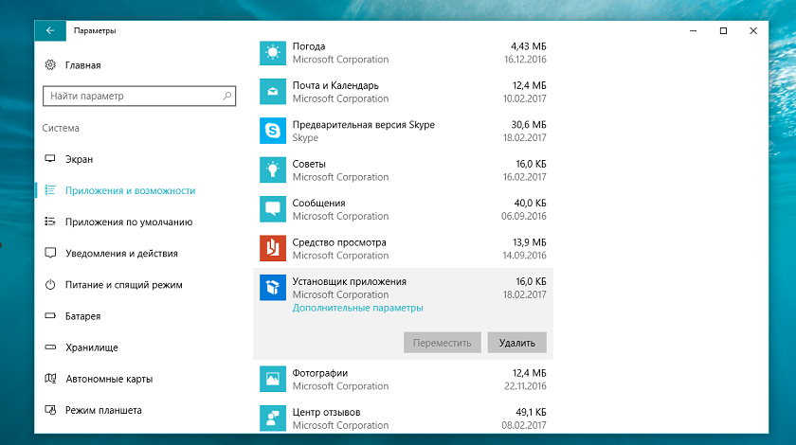Viewport: 796px width, 445px height.
Task: Click the Батарея battery icon
Action: [50, 315]
